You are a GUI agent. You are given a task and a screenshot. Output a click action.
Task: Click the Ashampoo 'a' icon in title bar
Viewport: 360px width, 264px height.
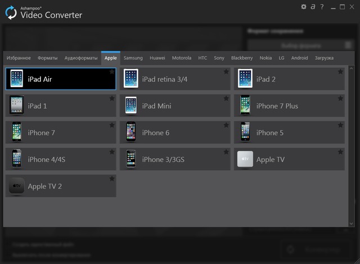pos(313,7)
